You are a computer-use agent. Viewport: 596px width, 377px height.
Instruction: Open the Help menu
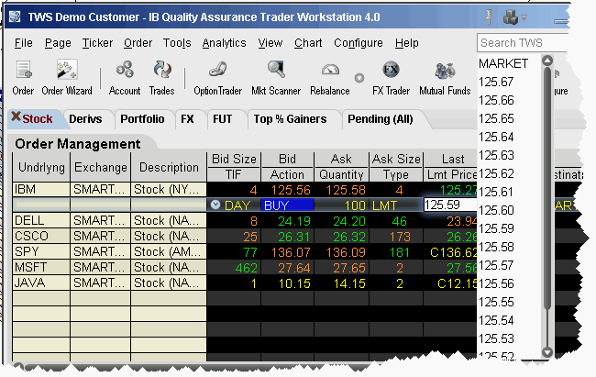407,43
